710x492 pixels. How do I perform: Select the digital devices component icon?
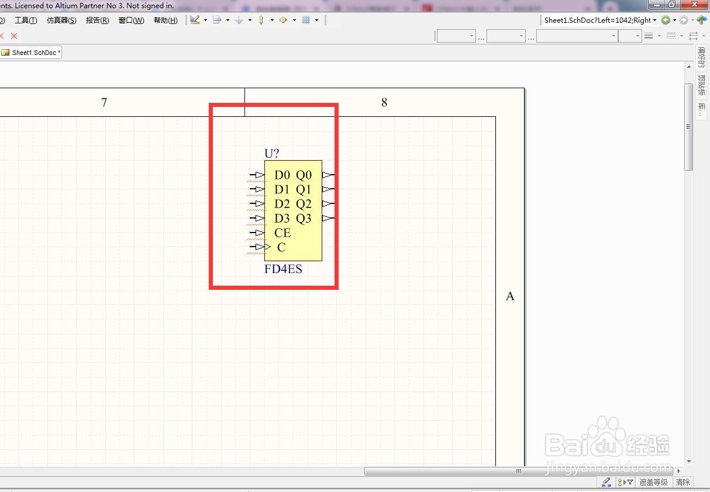(x=261, y=20)
